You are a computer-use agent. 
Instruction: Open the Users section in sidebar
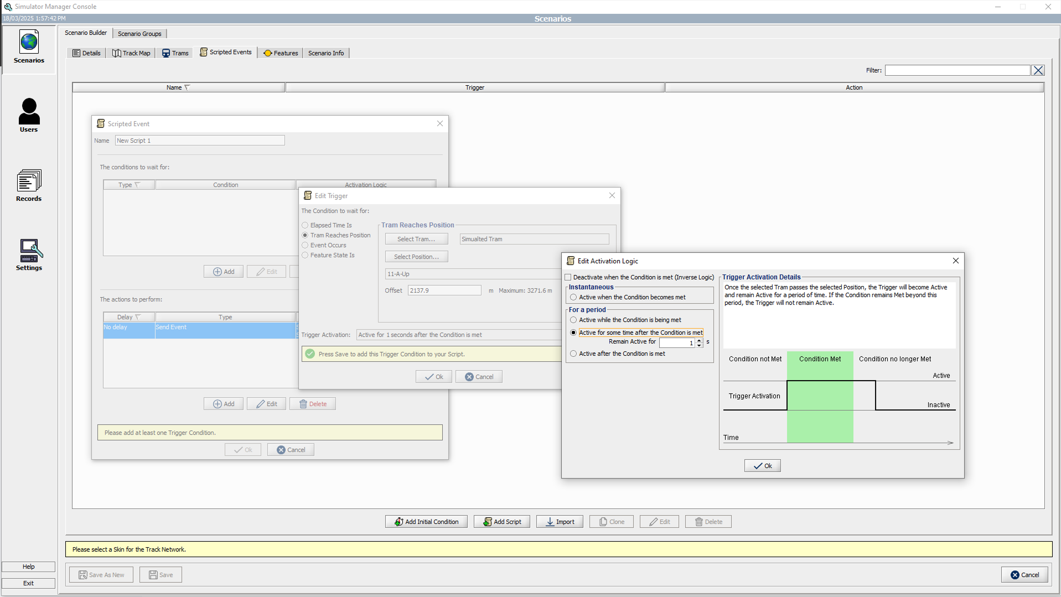(x=29, y=112)
